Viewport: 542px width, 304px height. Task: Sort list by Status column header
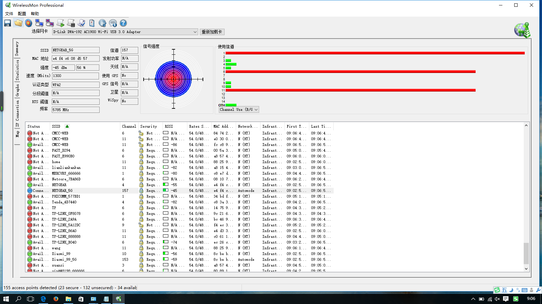pos(38,126)
